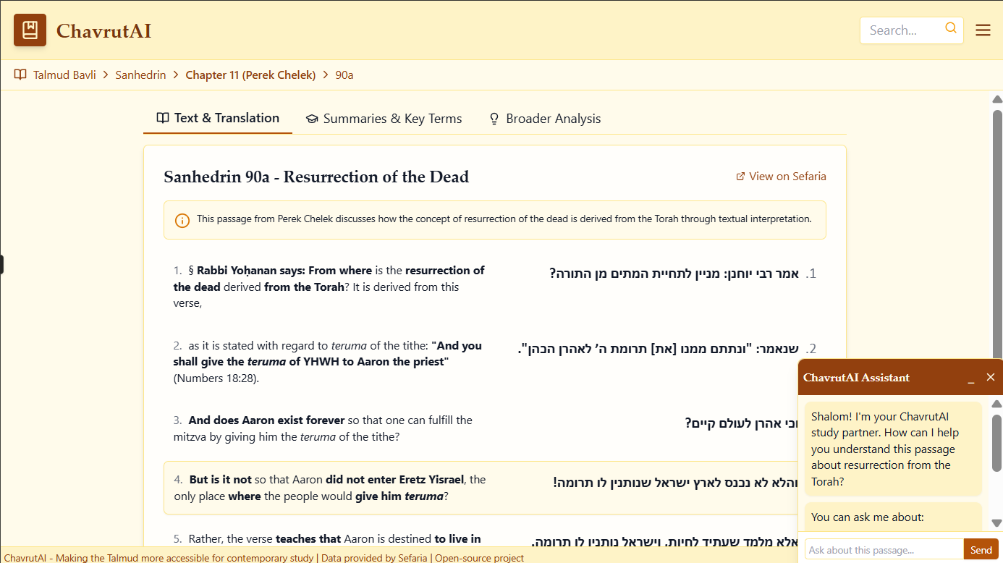Switch to Text & Translation tab
The image size is (1003, 563).
tap(218, 118)
